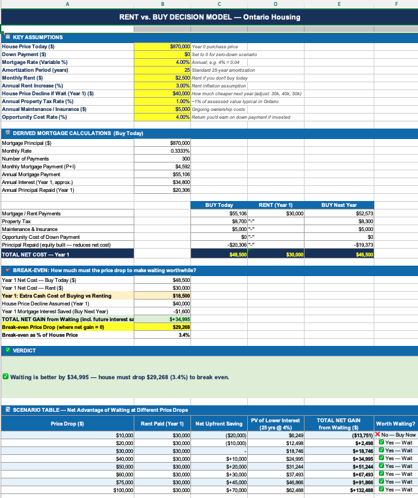Screen dimensions: 418x498
Task: Click the Worth Waiting? table header
Action: click(x=396, y=424)
